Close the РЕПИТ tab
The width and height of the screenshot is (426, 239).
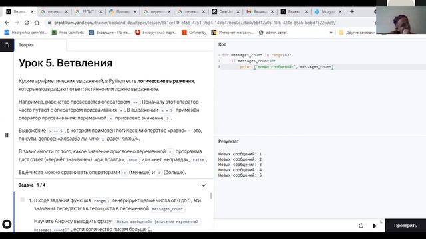[x=101, y=12]
